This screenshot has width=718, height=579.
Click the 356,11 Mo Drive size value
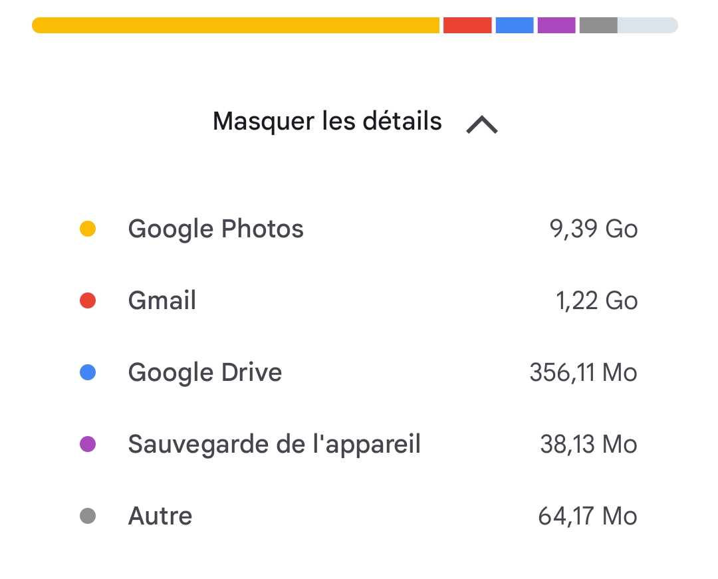583,373
